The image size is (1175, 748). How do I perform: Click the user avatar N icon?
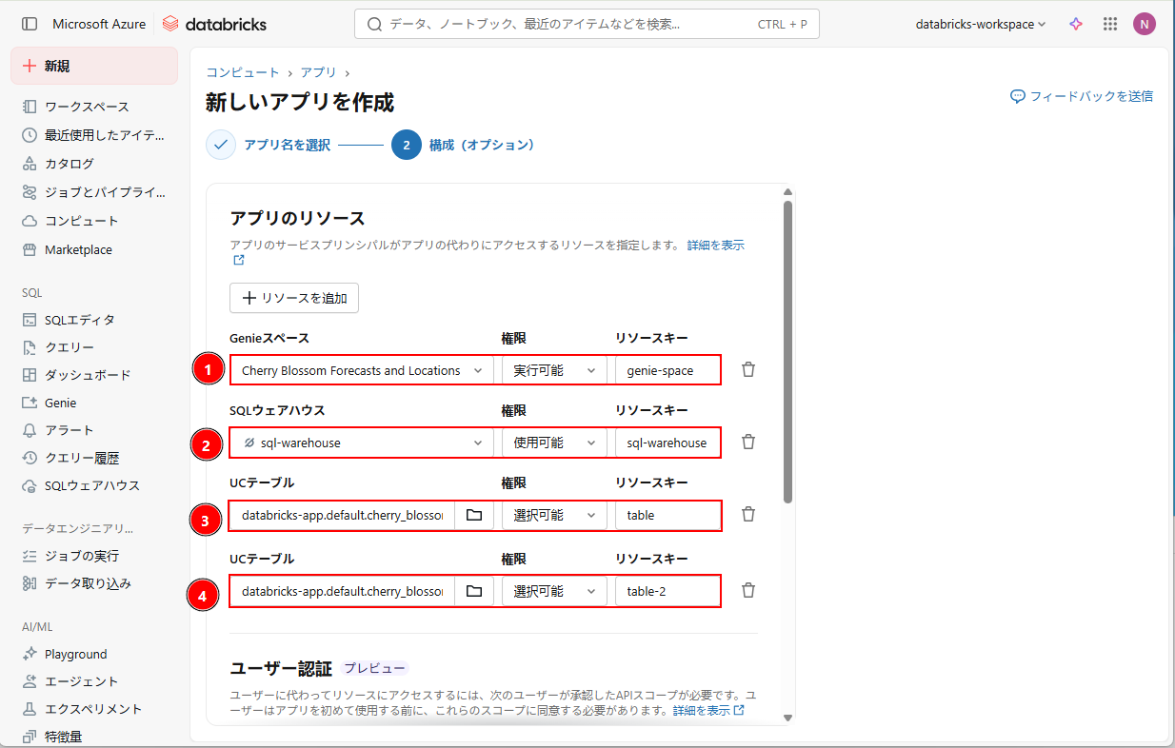[x=1144, y=24]
